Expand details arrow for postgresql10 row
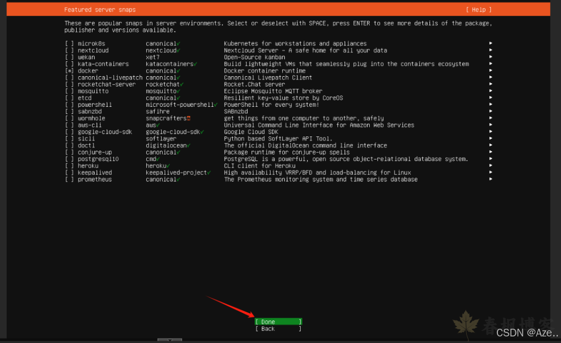This screenshot has width=561, height=343. click(x=490, y=159)
